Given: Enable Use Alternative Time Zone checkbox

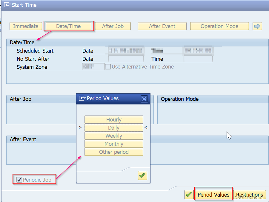Looking at the screenshot, I should tap(108, 67).
